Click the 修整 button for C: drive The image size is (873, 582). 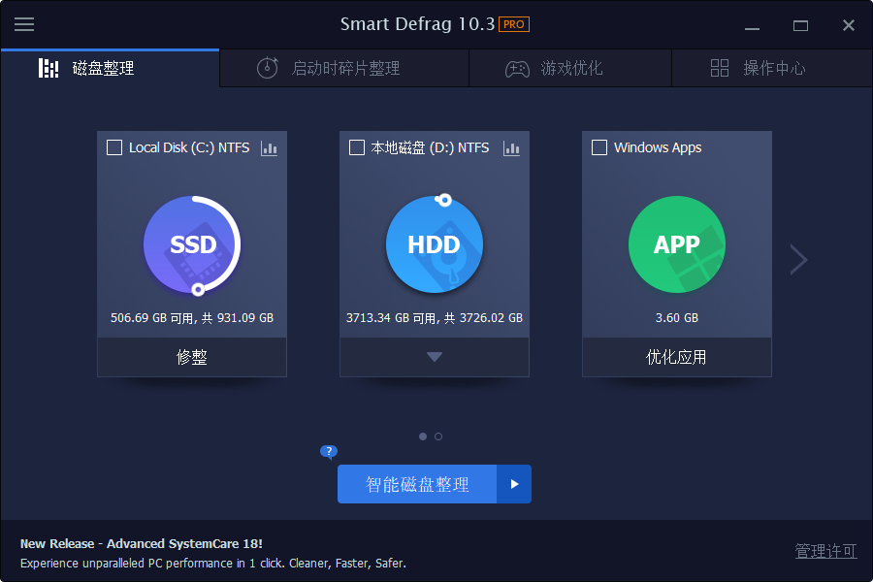click(x=192, y=357)
